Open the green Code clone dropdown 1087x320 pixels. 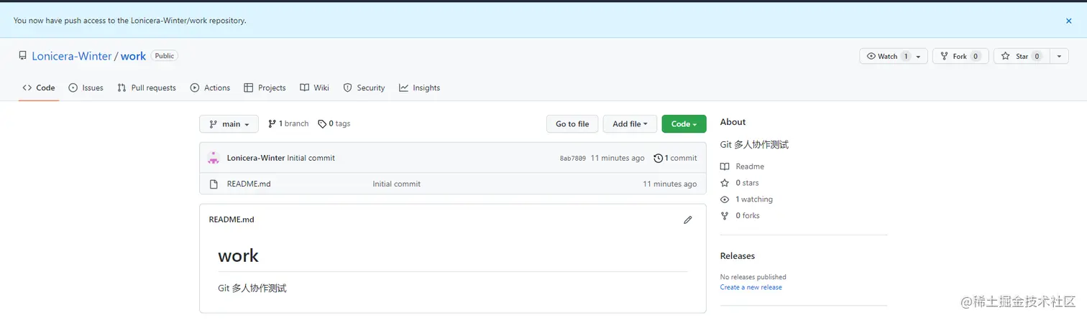684,124
